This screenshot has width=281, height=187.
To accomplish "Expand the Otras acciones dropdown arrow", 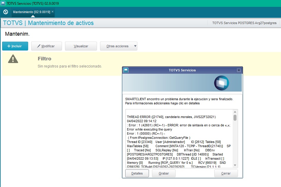I will pyautogui.click(x=135, y=46).
